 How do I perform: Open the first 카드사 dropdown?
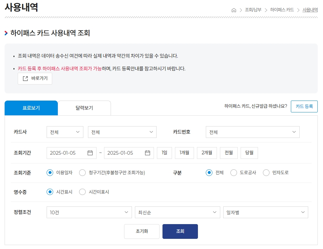(65, 132)
